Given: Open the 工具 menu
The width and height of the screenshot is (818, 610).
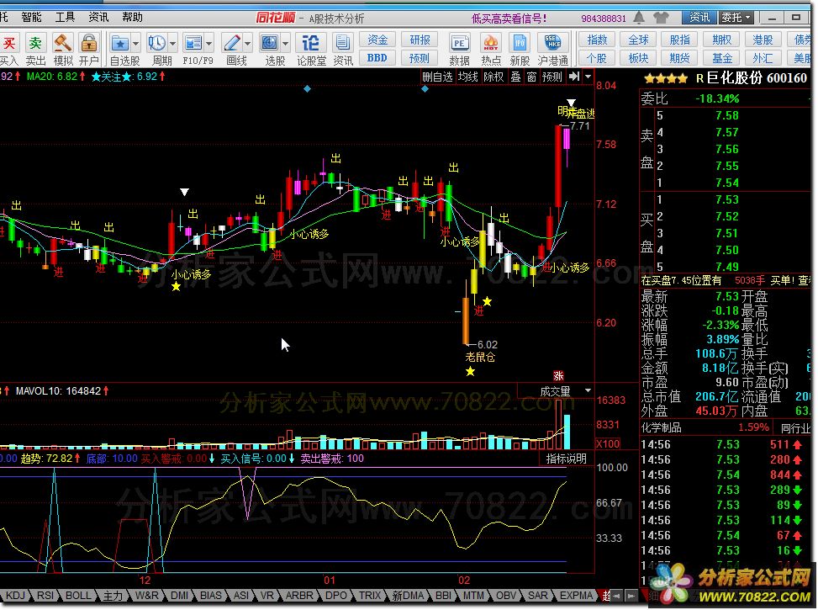Looking at the screenshot, I should pos(65,17).
